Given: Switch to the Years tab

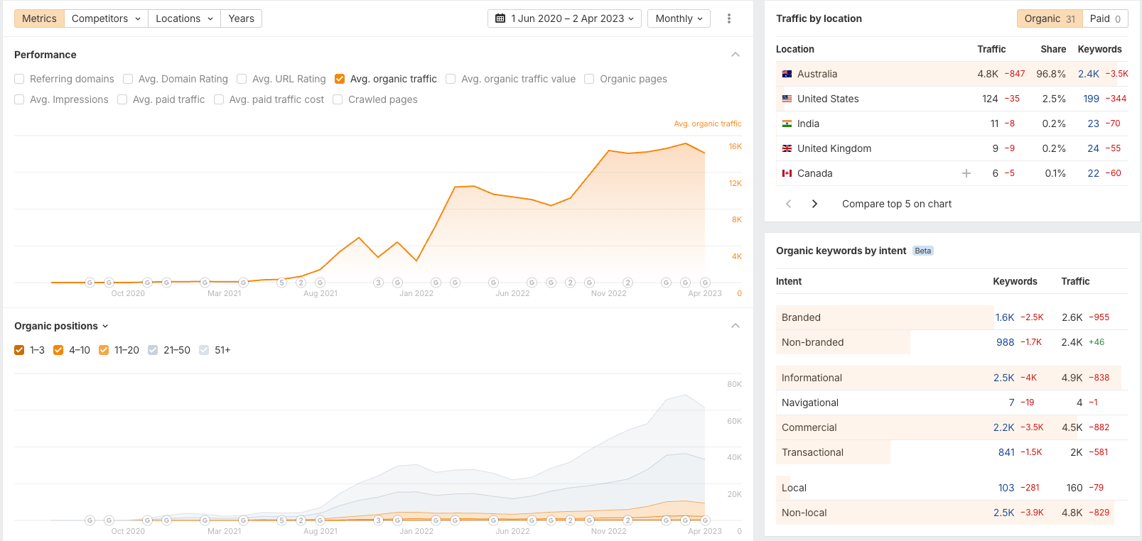Looking at the screenshot, I should (241, 18).
